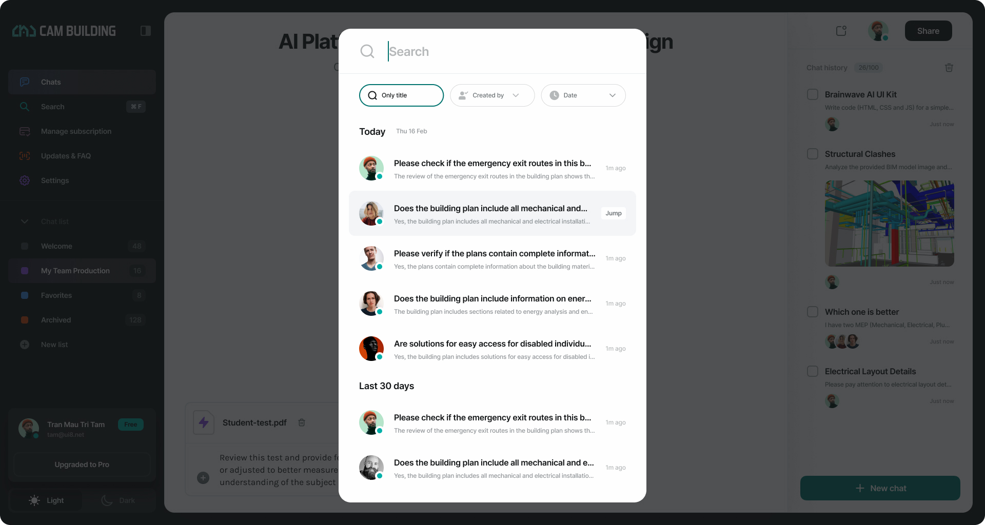
Task: Click into the Search text field
Action: [x=508, y=51]
